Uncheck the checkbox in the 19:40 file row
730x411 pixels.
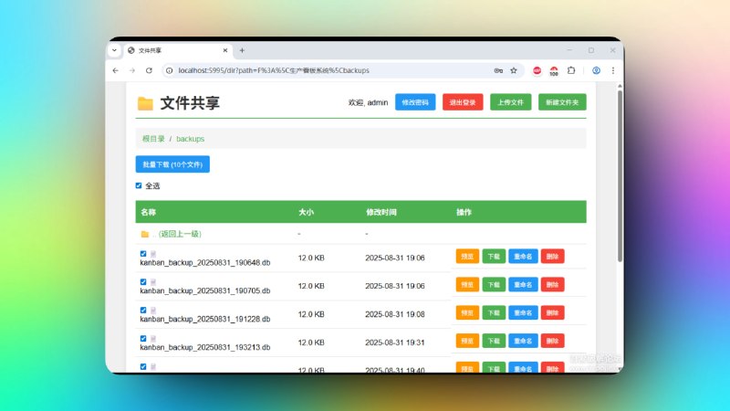point(143,367)
